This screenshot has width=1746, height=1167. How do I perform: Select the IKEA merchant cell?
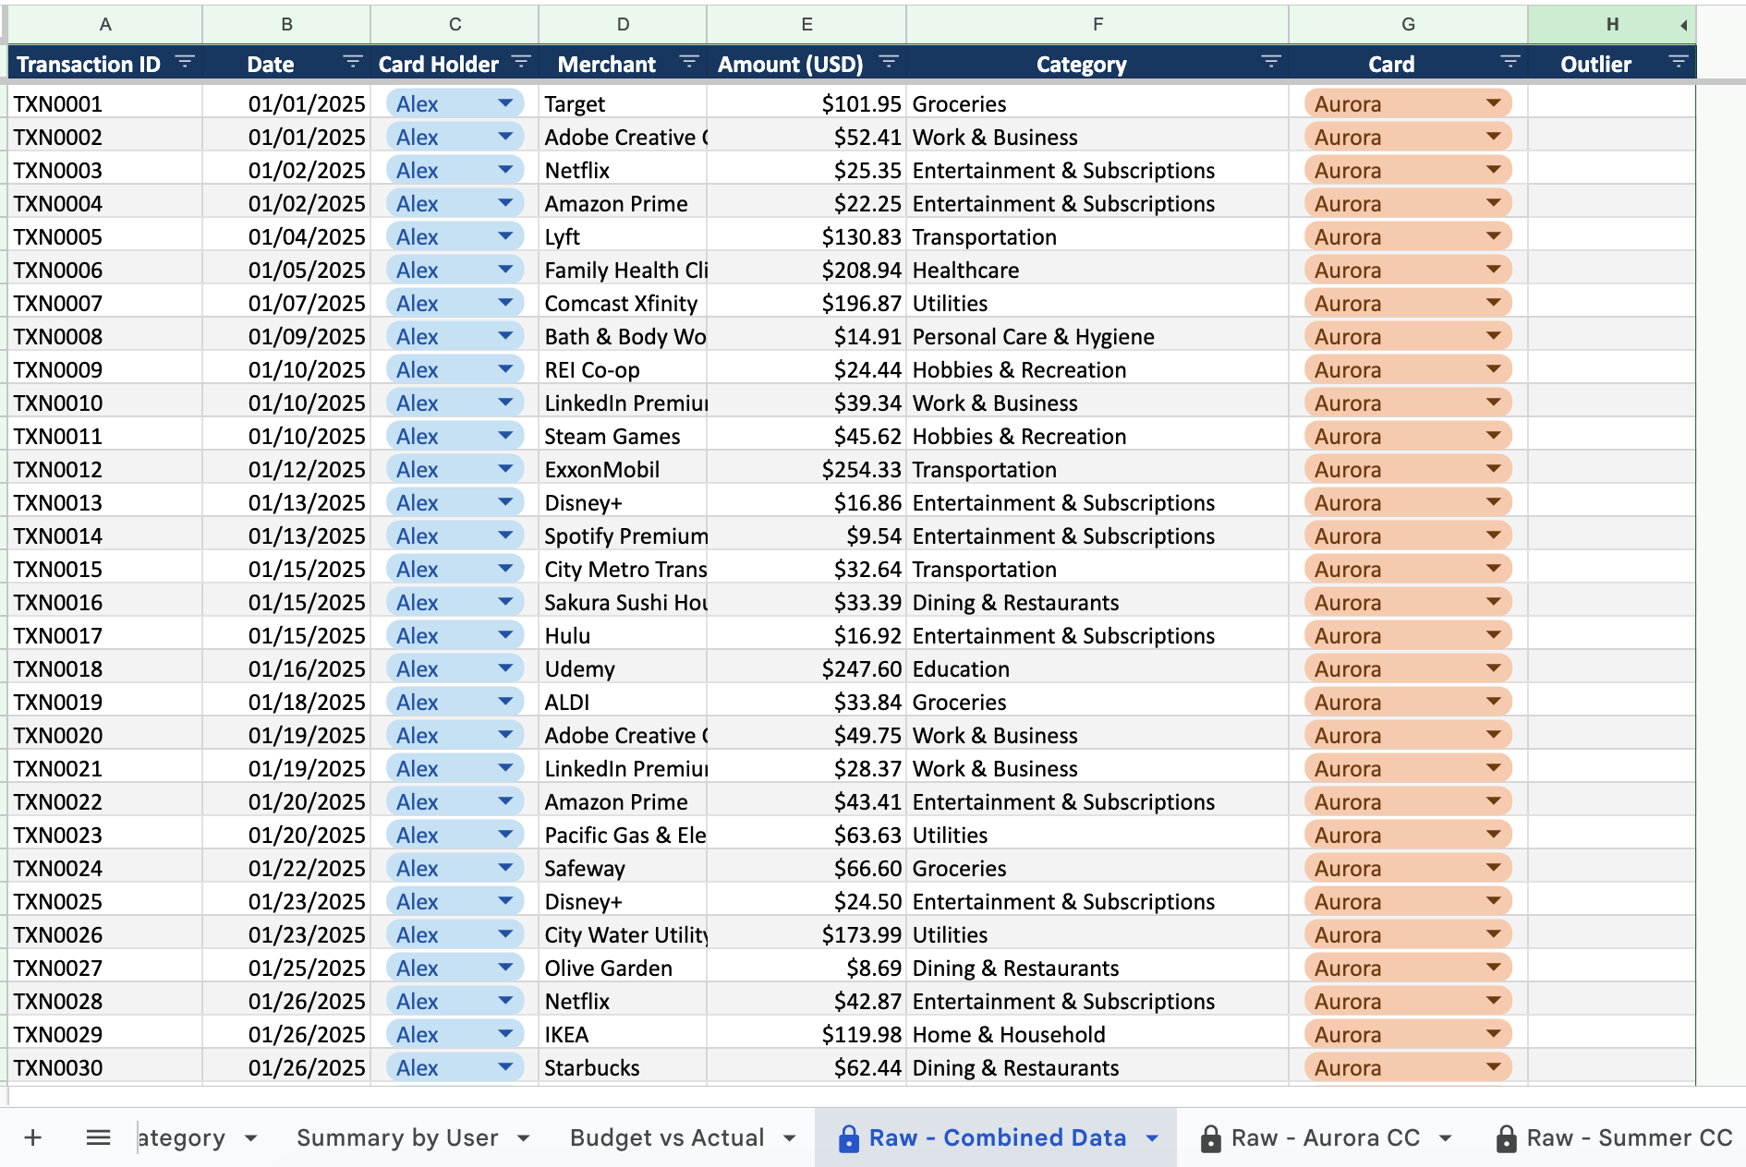pyautogui.click(x=623, y=1034)
